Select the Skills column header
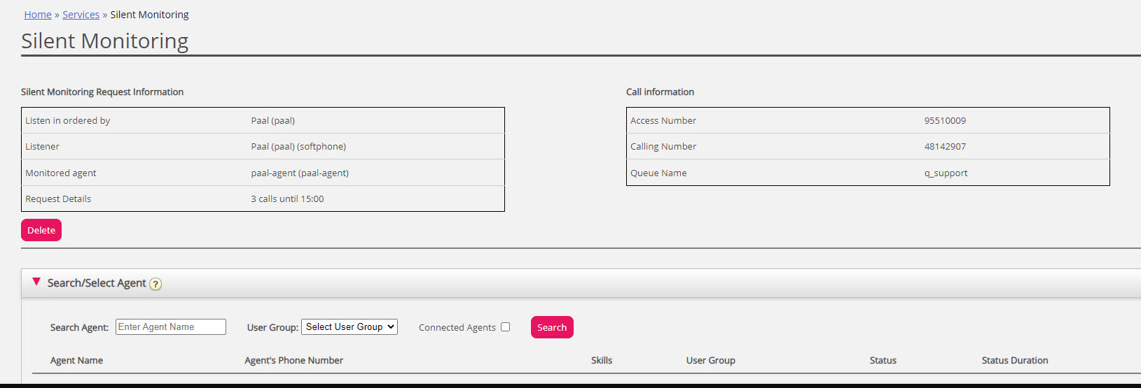The width and height of the screenshot is (1141, 388). pos(601,360)
